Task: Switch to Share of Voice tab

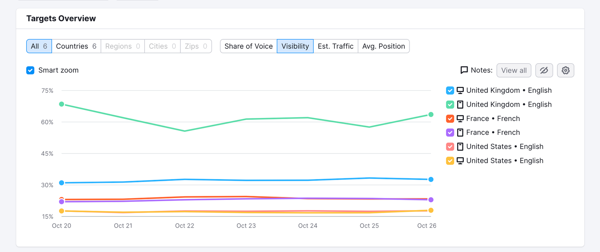Action: [248, 46]
